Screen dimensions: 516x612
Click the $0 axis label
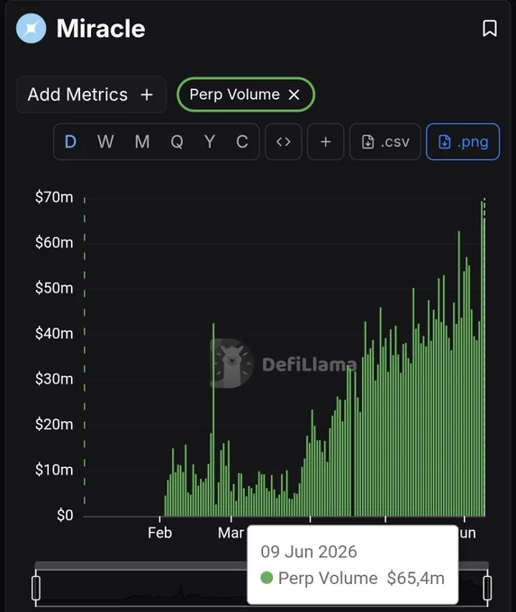pyautogui.click(x=65, y=515)
